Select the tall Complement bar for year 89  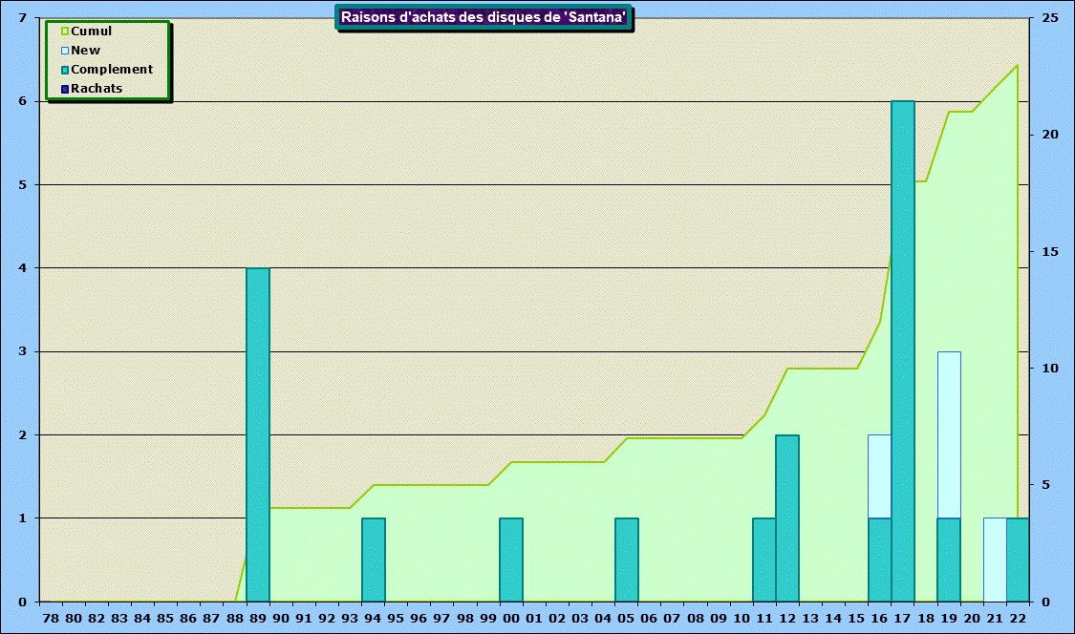(x=258, y=434)
